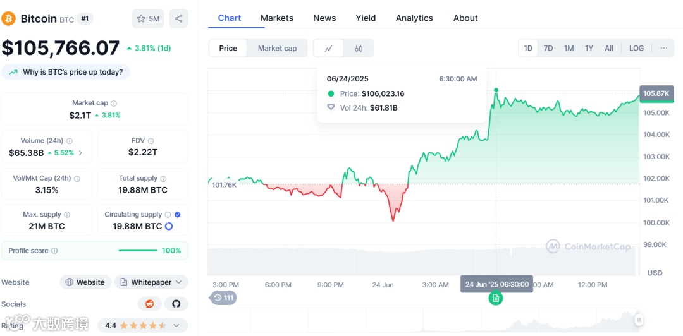Expand the Whitepaper dropdown
This screenshot has height=336, width=683.
(x=151, y=282)
